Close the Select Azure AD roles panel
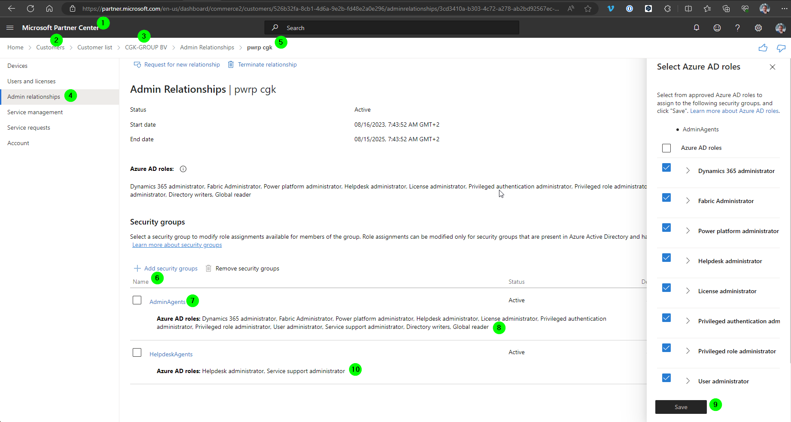The width and height of the screenshot is (791, 422). click(773, 67)
